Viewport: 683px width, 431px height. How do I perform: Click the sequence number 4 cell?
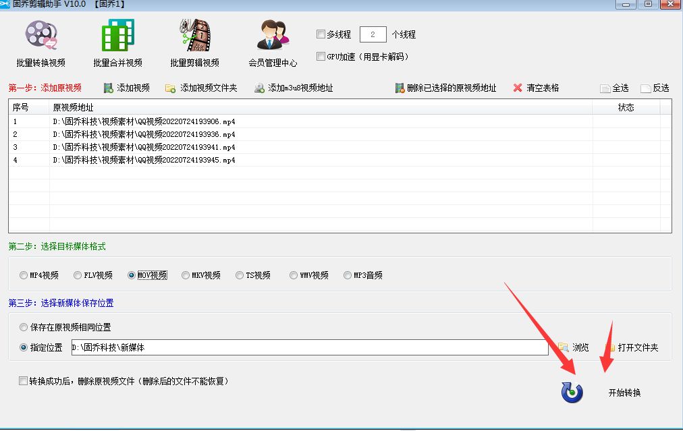pyautogui.click(x=29, y=160)
